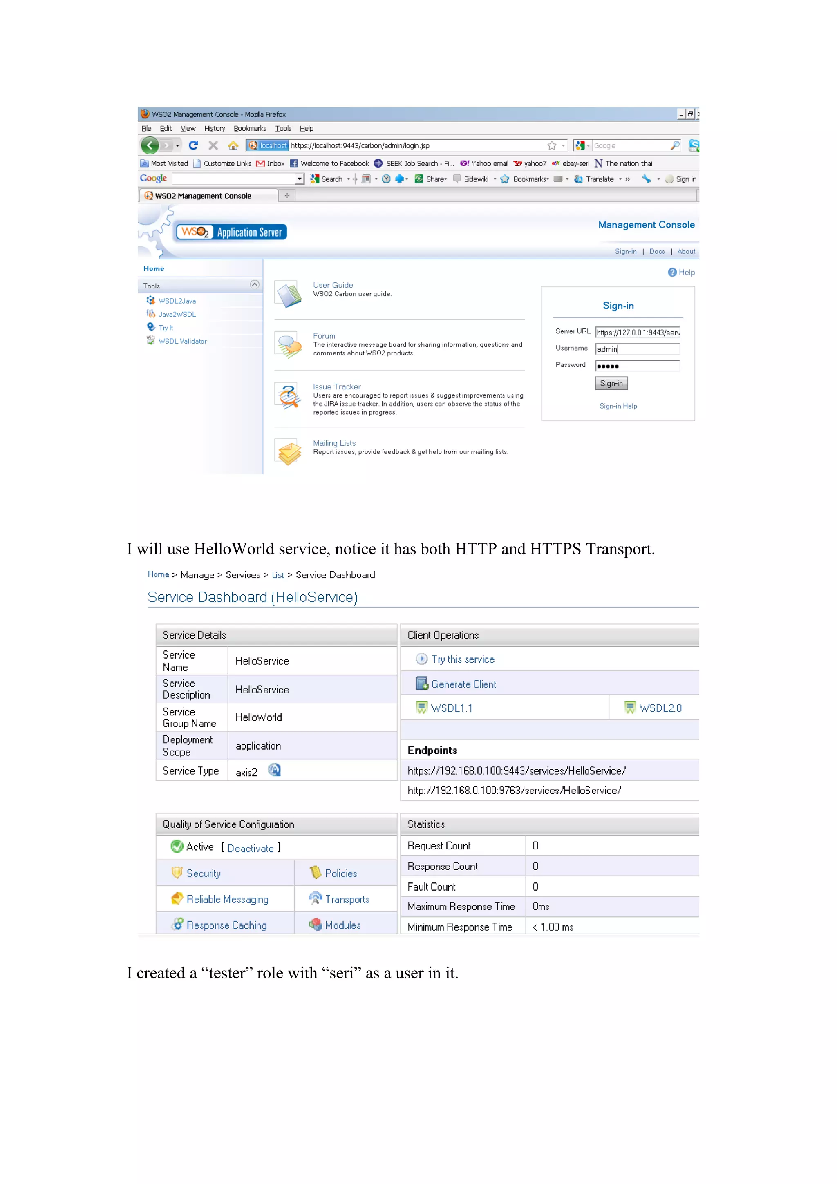Screen dimensions: 837x1184
Task: Click the Security shield icon
Action: (x=177, y=873)
